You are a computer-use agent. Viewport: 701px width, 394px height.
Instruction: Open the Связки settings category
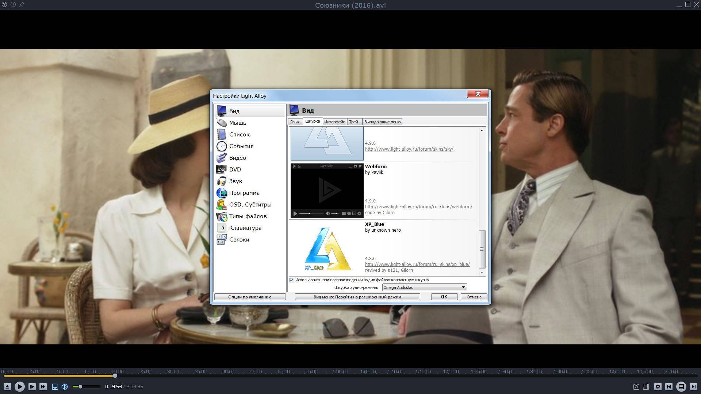click(250, 239)
